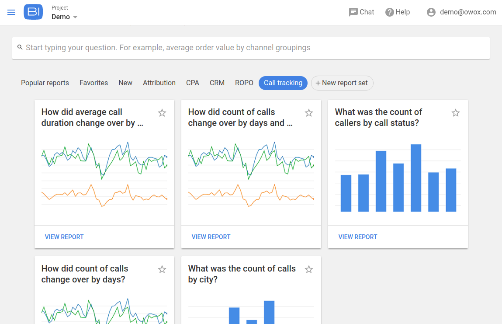Expand the Demo project dropdown
Viewport: 502px width, 324px height.
[x=64, y=17]
